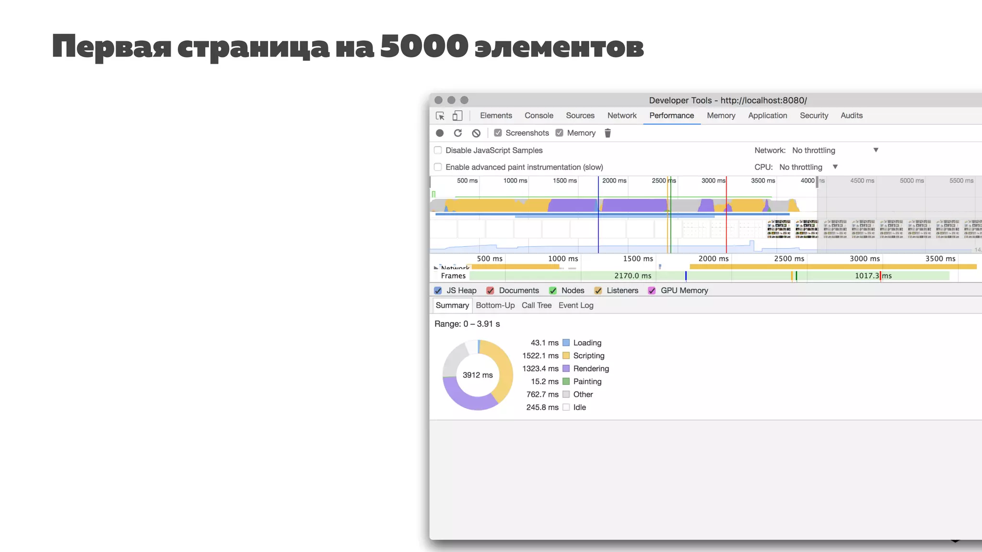Uncheck the JS Heap counter
This screenshot has height=552, width=982.
[438, 290]
